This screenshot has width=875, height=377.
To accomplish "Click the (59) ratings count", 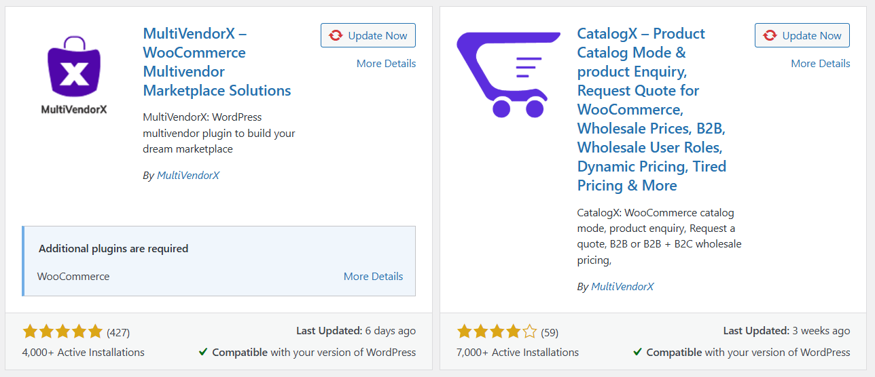I will (x=550, y=332).
